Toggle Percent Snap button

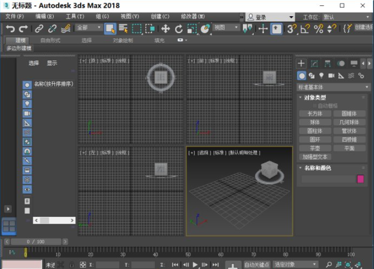point(318,29)
